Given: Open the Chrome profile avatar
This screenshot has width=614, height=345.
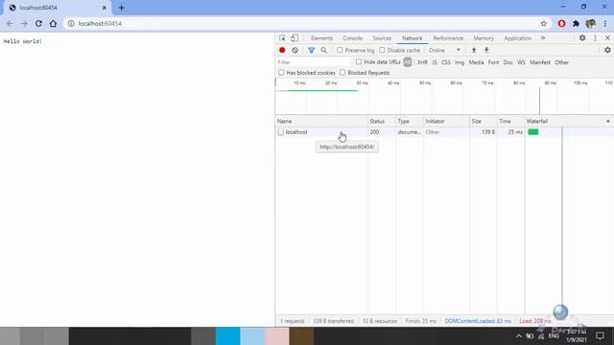Looking at the screenshot, I should (x=591, y=23).
